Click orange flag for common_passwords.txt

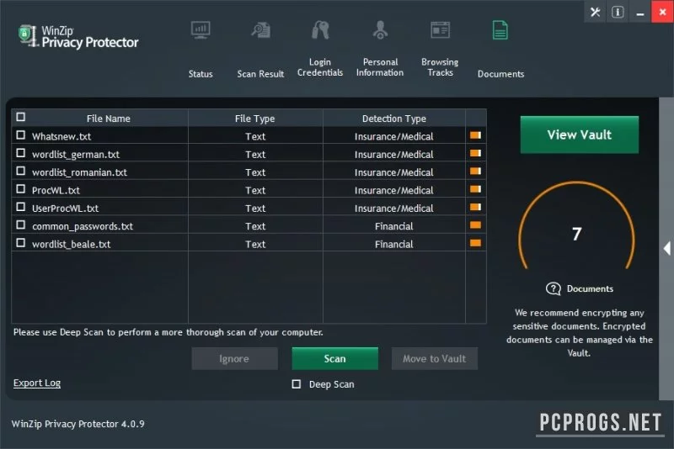coord(475,225)
